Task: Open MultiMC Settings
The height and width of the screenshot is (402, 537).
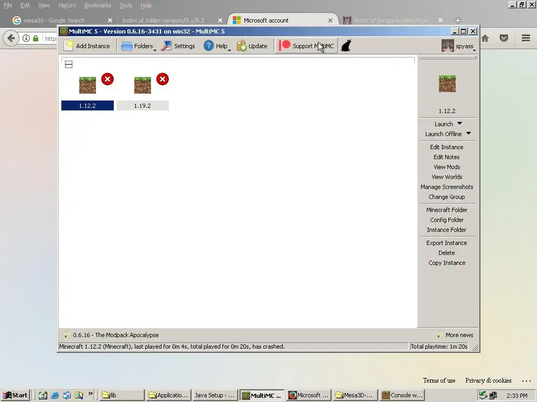Action: point(178,46)
